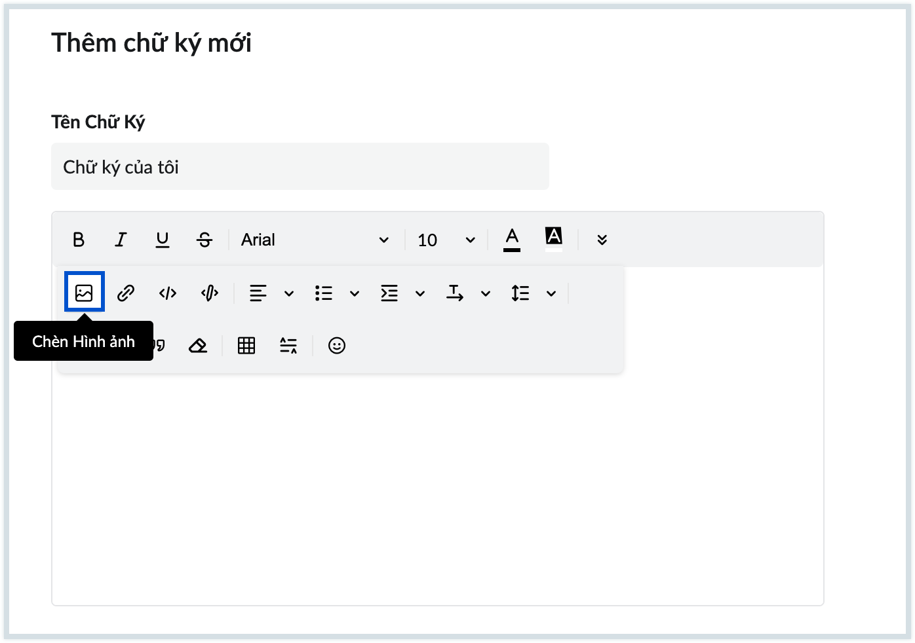915x643 pixels.
Task: Toggle underline formatting
Action: coord(163,240)
